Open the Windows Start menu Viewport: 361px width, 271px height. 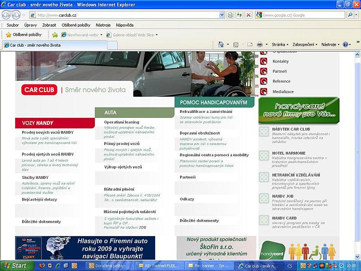pos(17,266)
